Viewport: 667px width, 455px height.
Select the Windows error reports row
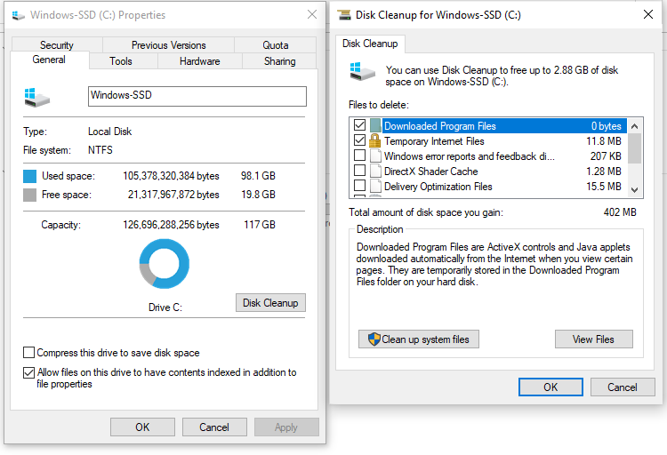tap(487, 156)
